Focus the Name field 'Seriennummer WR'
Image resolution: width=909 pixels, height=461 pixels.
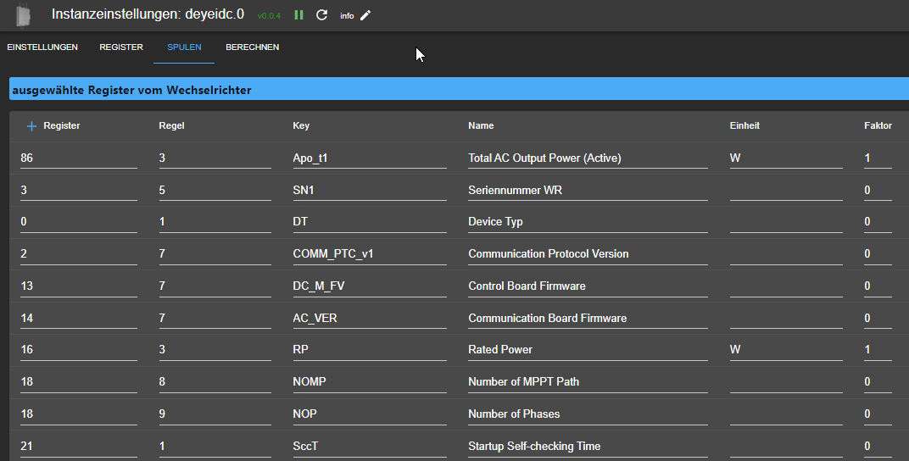pyautogui.click(x=587, y=191)
